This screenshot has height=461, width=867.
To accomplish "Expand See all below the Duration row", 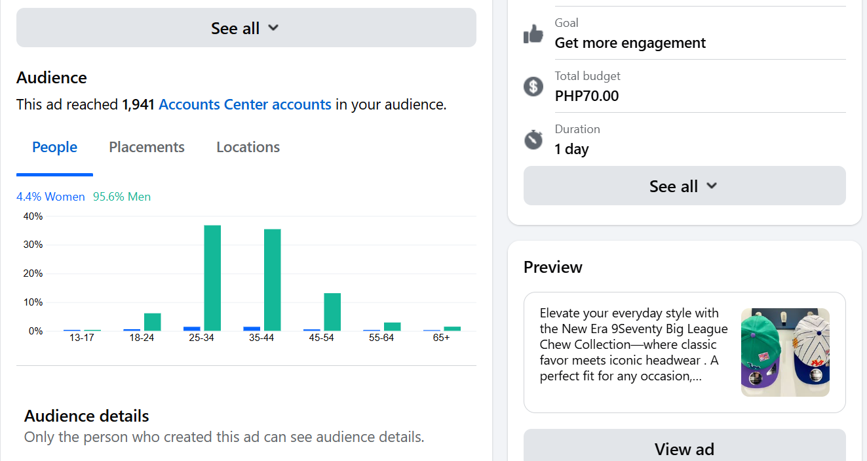I will [684, 186].
